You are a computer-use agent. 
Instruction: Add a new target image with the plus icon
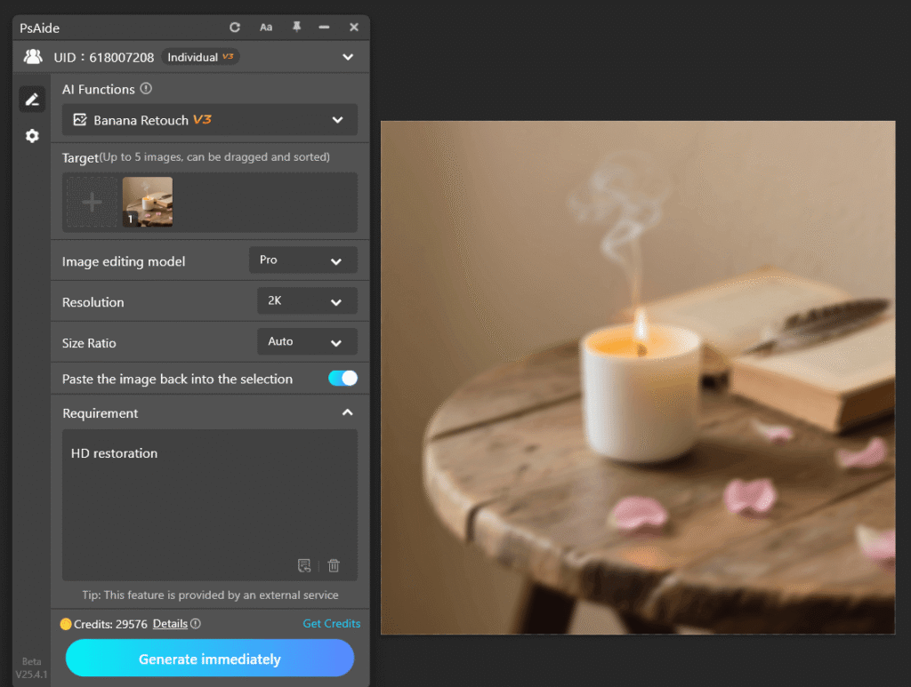click(91, 202)
